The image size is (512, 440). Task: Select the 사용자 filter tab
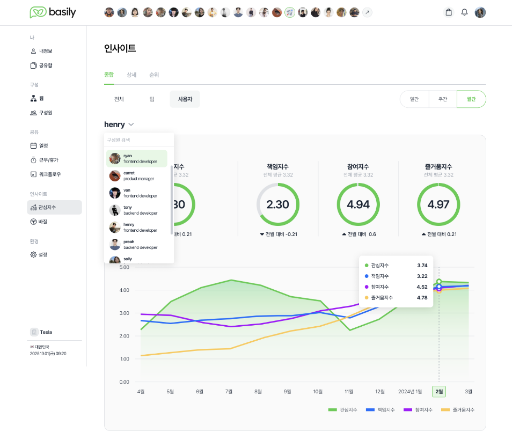[185, 99]
